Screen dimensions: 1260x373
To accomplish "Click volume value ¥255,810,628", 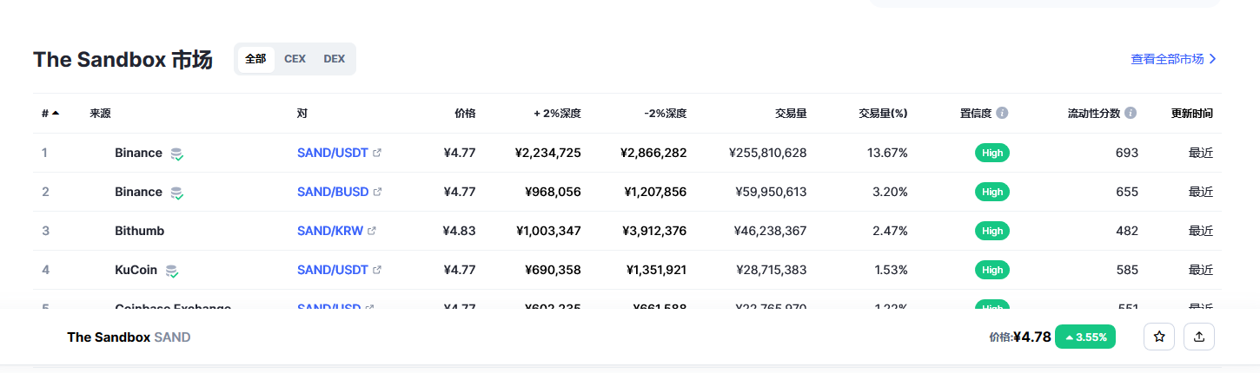I will pyautogui.click(x=768, y=153).
